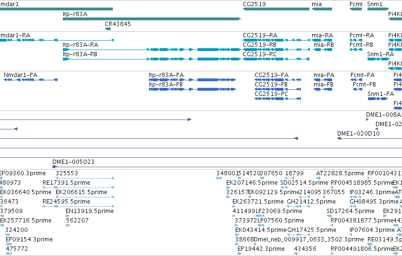Click the 475772 feature label
Viewport: 402px width, 256px height.
pos(17,249)
